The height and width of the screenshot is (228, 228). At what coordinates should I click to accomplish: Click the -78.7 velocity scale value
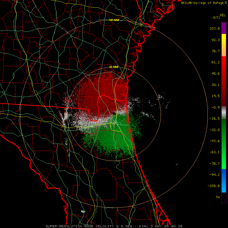(215, 164)
